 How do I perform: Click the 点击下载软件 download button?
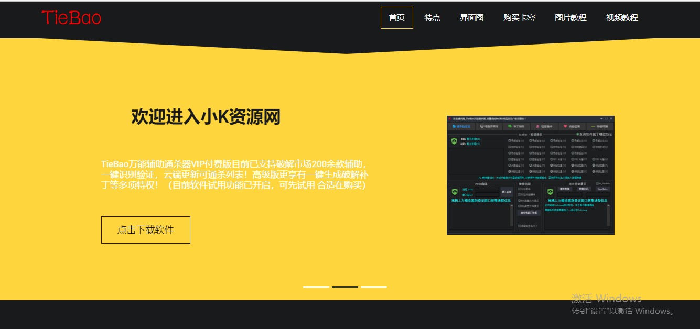(146, 229)
